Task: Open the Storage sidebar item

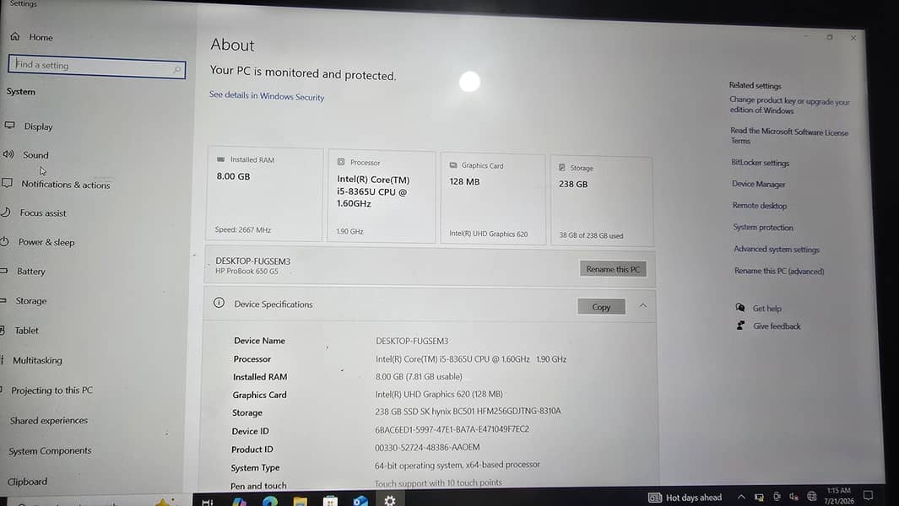Action: pyautogui.click(x=24, y=301)
